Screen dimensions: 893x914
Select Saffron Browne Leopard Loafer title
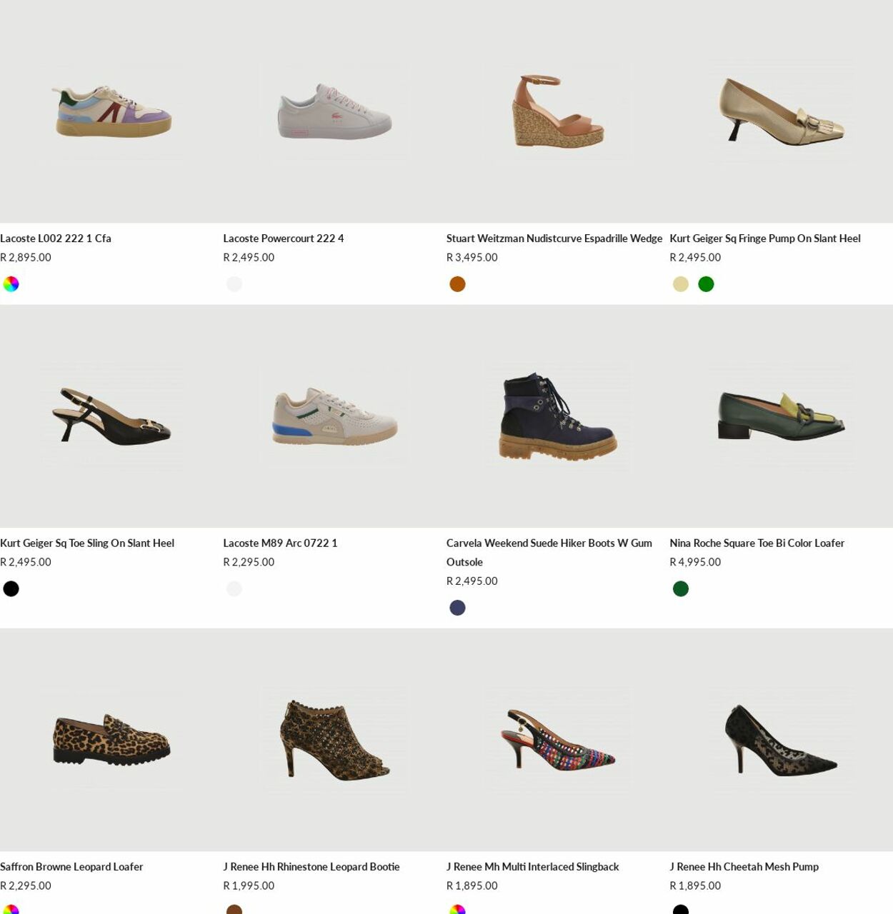coord(71,867)
